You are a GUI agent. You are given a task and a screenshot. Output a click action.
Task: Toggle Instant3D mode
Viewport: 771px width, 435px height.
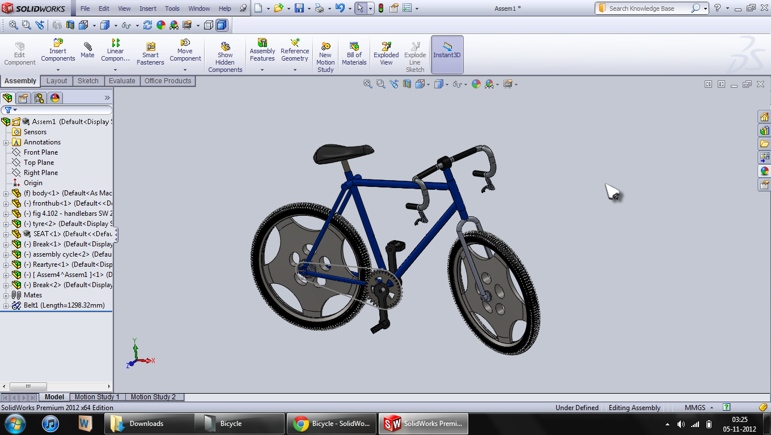coord(447,54)
